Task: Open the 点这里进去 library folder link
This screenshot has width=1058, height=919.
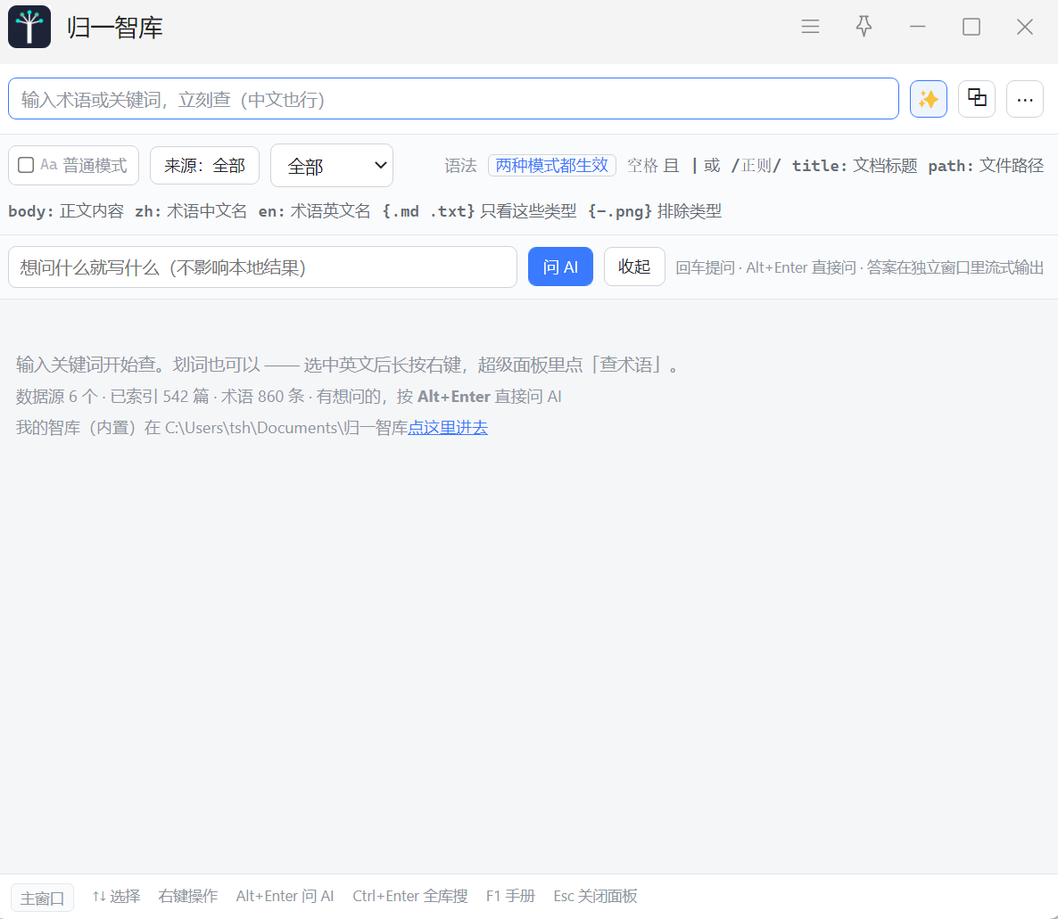Action: coord(447,428)
